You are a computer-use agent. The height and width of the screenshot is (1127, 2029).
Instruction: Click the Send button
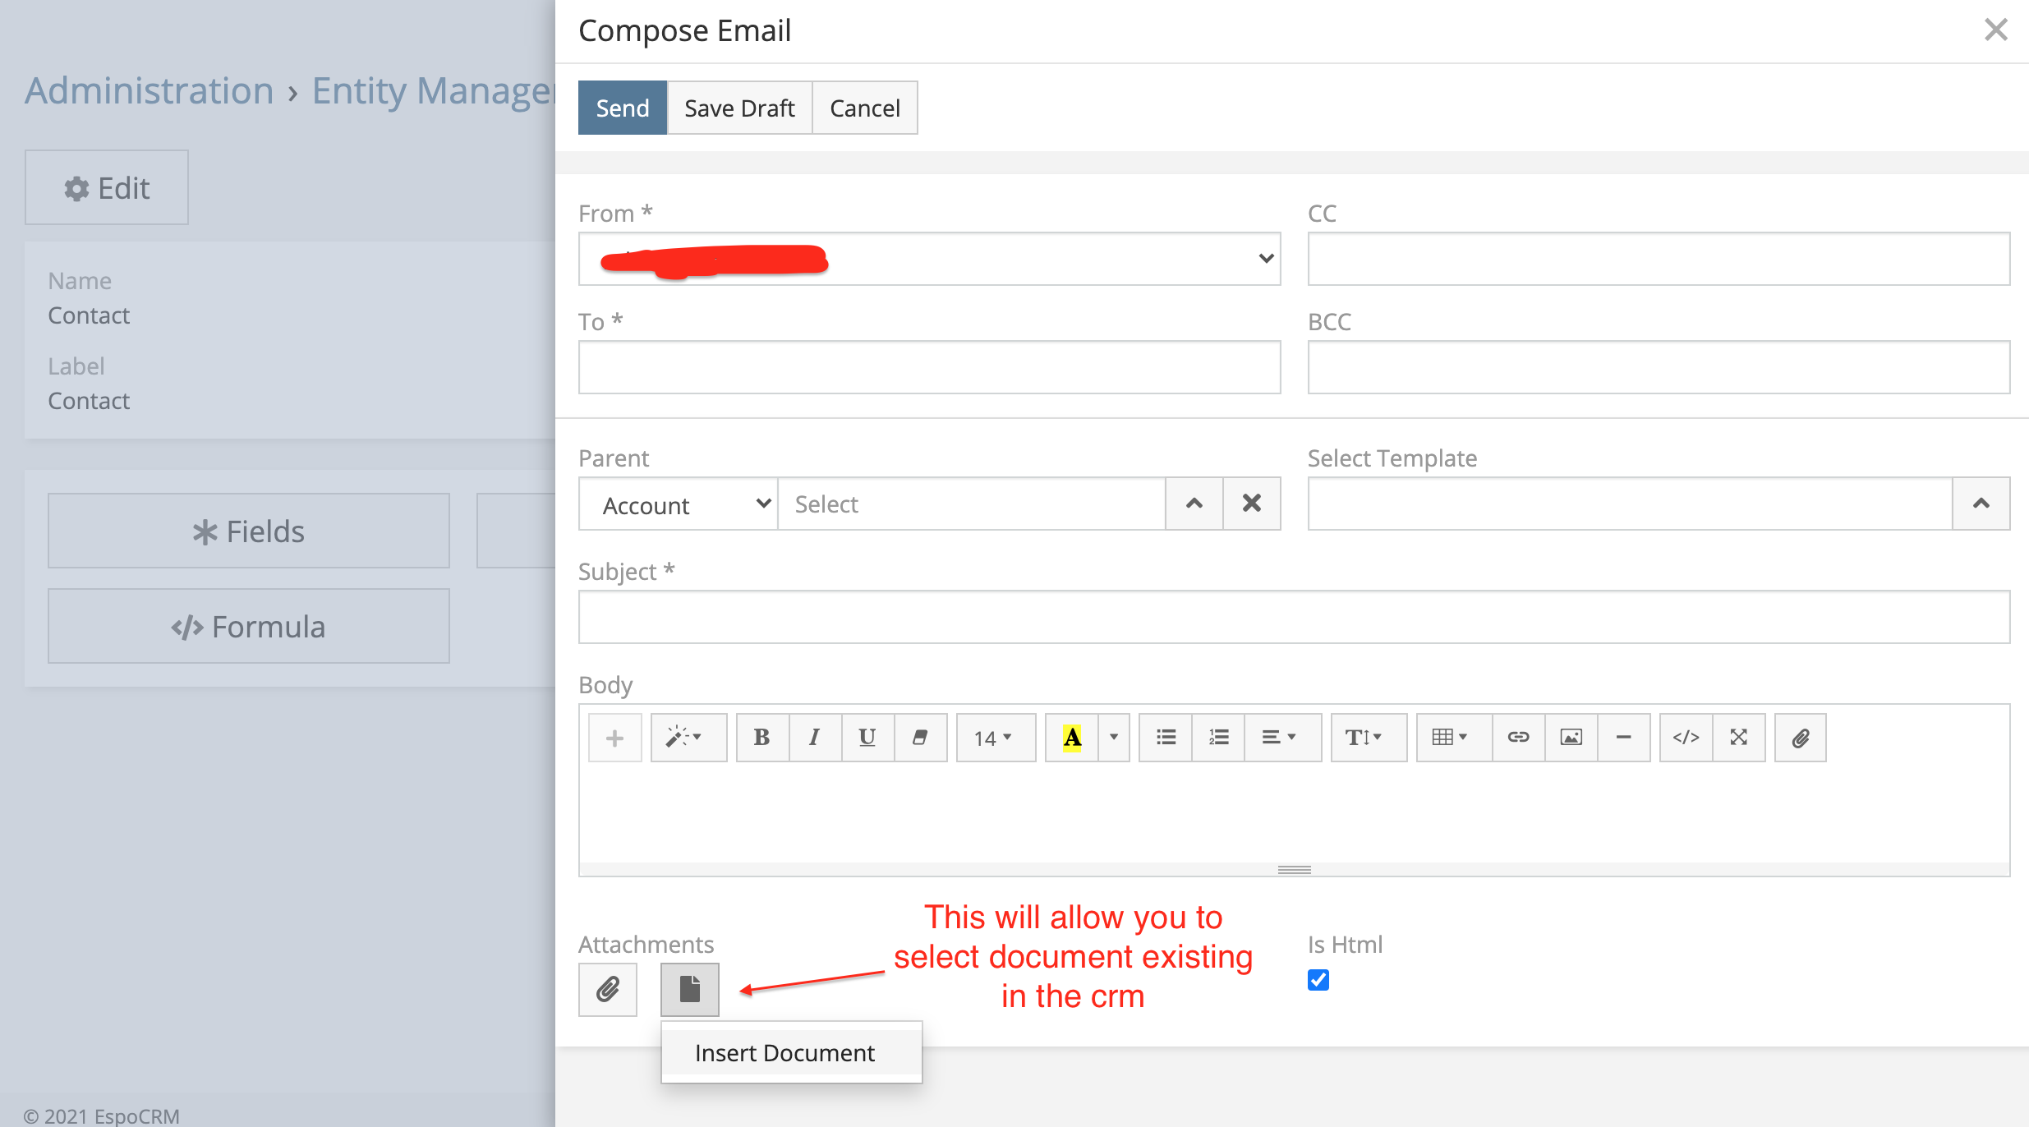click(x=622, y=108)
